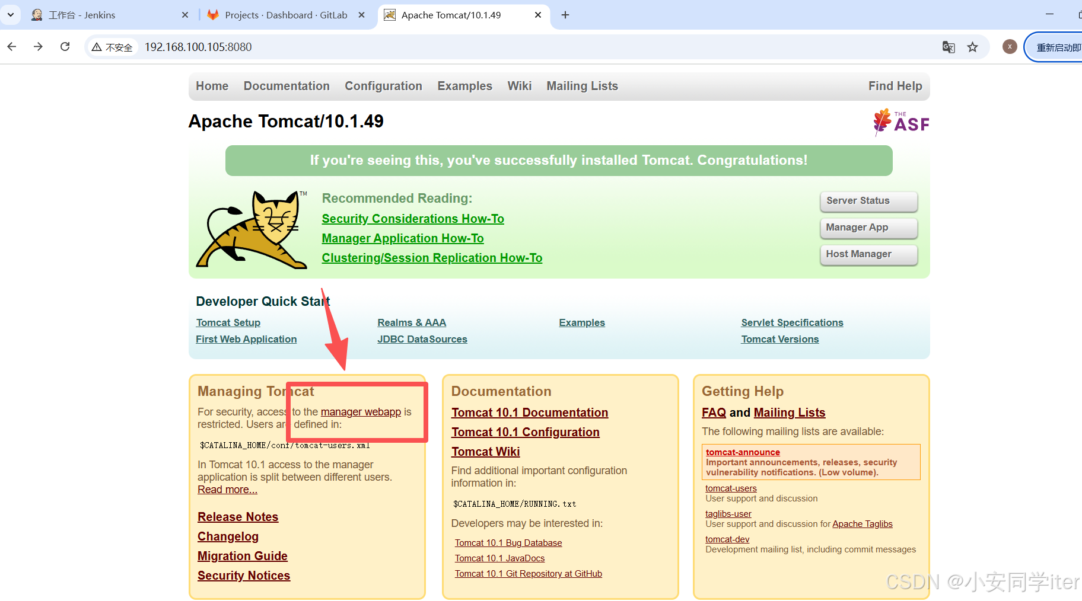The width and height of the screenshot is (1082, 601).
Task: Open Examples in the navigation bar
Action: click(464, 86)
